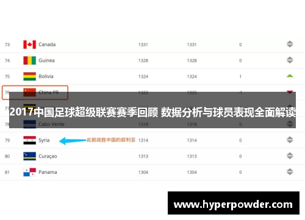Open the Curaçao team name

48,156
